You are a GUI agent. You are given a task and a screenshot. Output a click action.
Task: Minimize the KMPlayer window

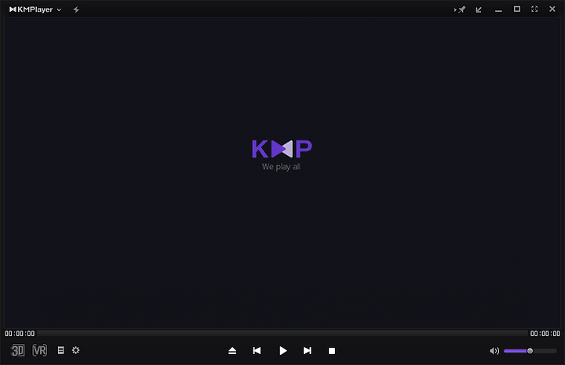tap(498, 11)
